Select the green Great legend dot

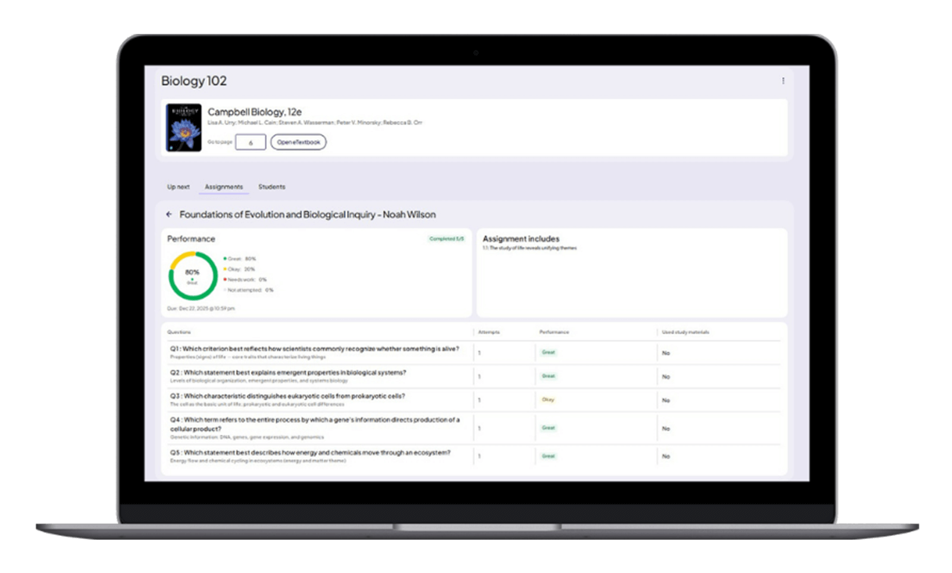pos(225,259)
